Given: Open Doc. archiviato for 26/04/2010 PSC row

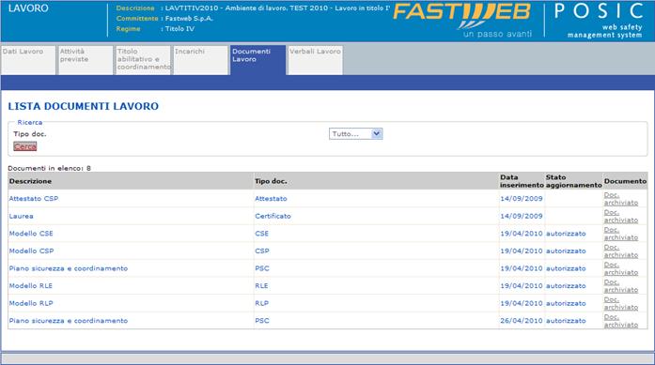Looking at the screenshot, I should pyautogui.click(x=621, y=321).
